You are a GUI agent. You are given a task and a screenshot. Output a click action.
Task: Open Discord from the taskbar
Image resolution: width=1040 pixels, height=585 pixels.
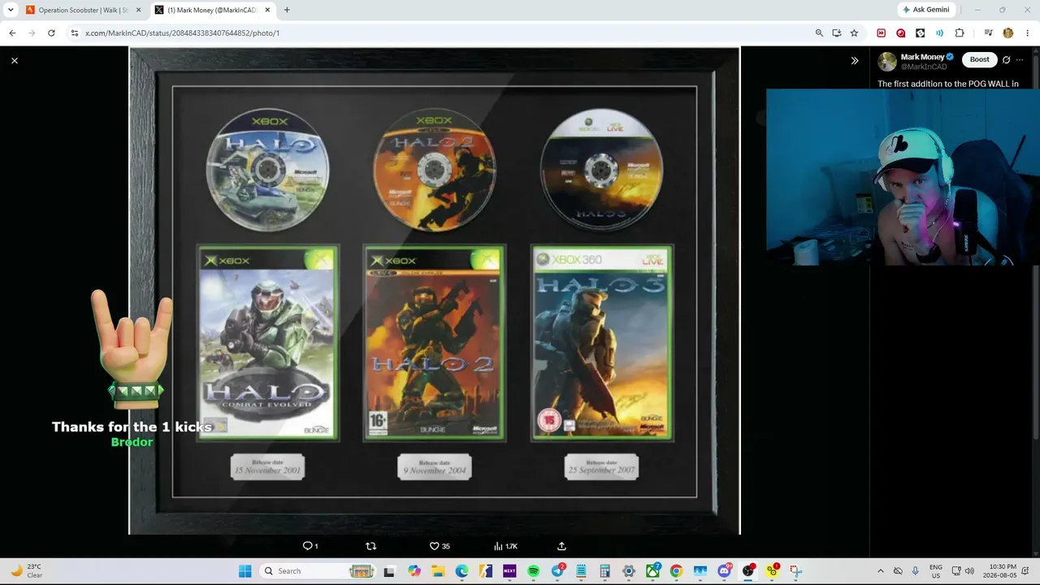[724, 571]
